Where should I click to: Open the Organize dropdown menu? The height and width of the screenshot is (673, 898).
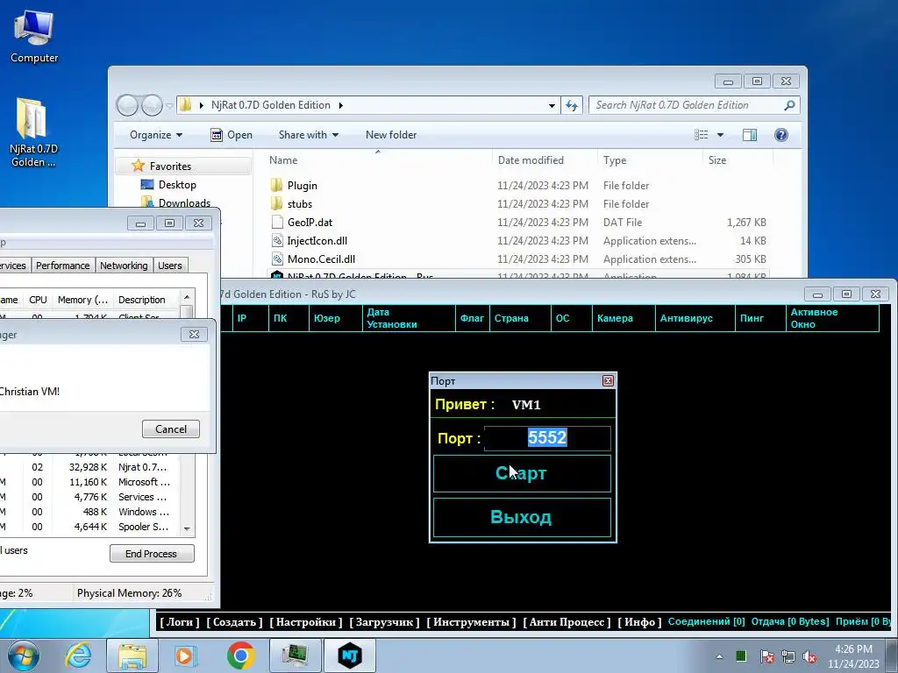tap(156, 135)
